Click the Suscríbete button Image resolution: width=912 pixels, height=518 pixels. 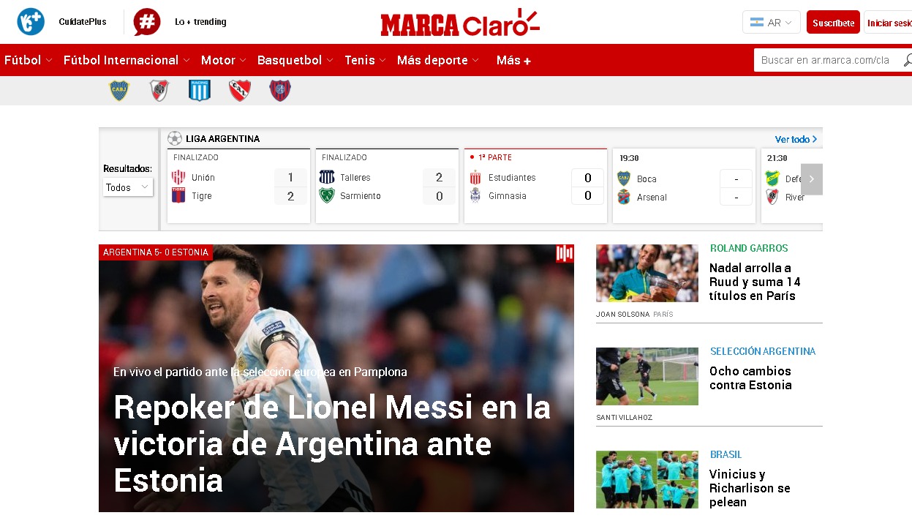pyautogui.click(x=833, y=23)
